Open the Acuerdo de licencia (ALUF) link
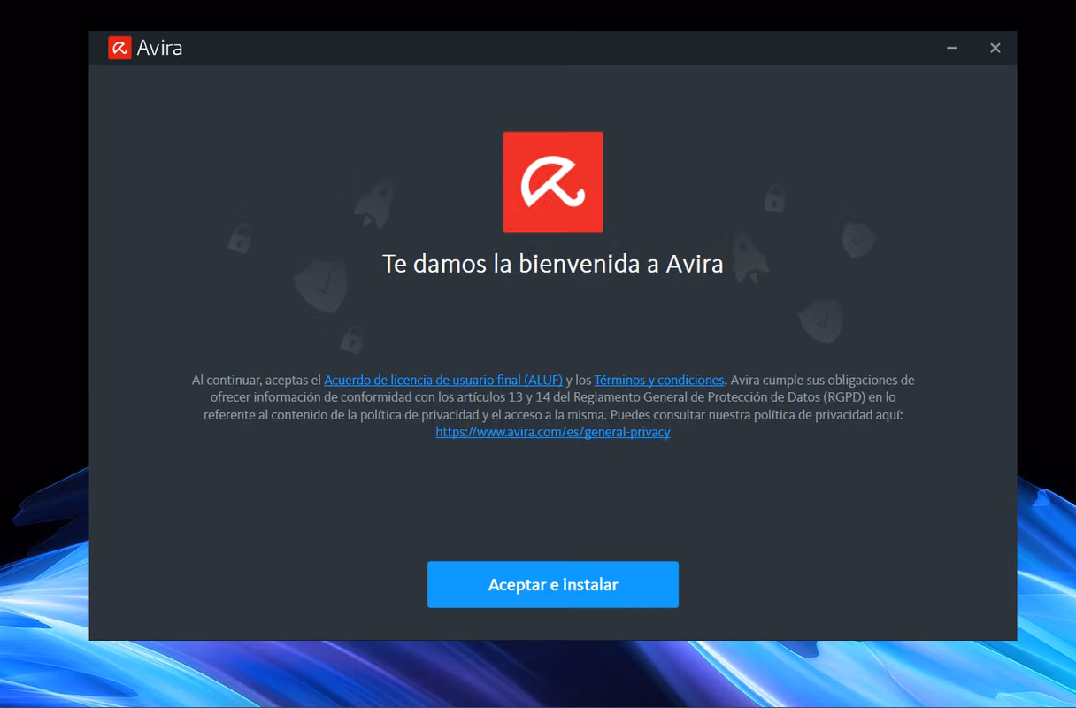 pyautogui.click(x=443, y=380)
